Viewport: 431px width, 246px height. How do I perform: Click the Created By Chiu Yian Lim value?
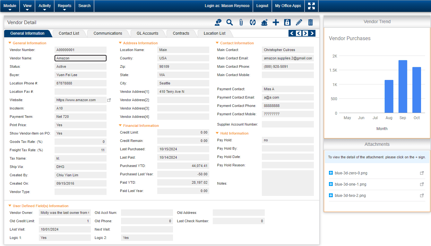(81, 175)
